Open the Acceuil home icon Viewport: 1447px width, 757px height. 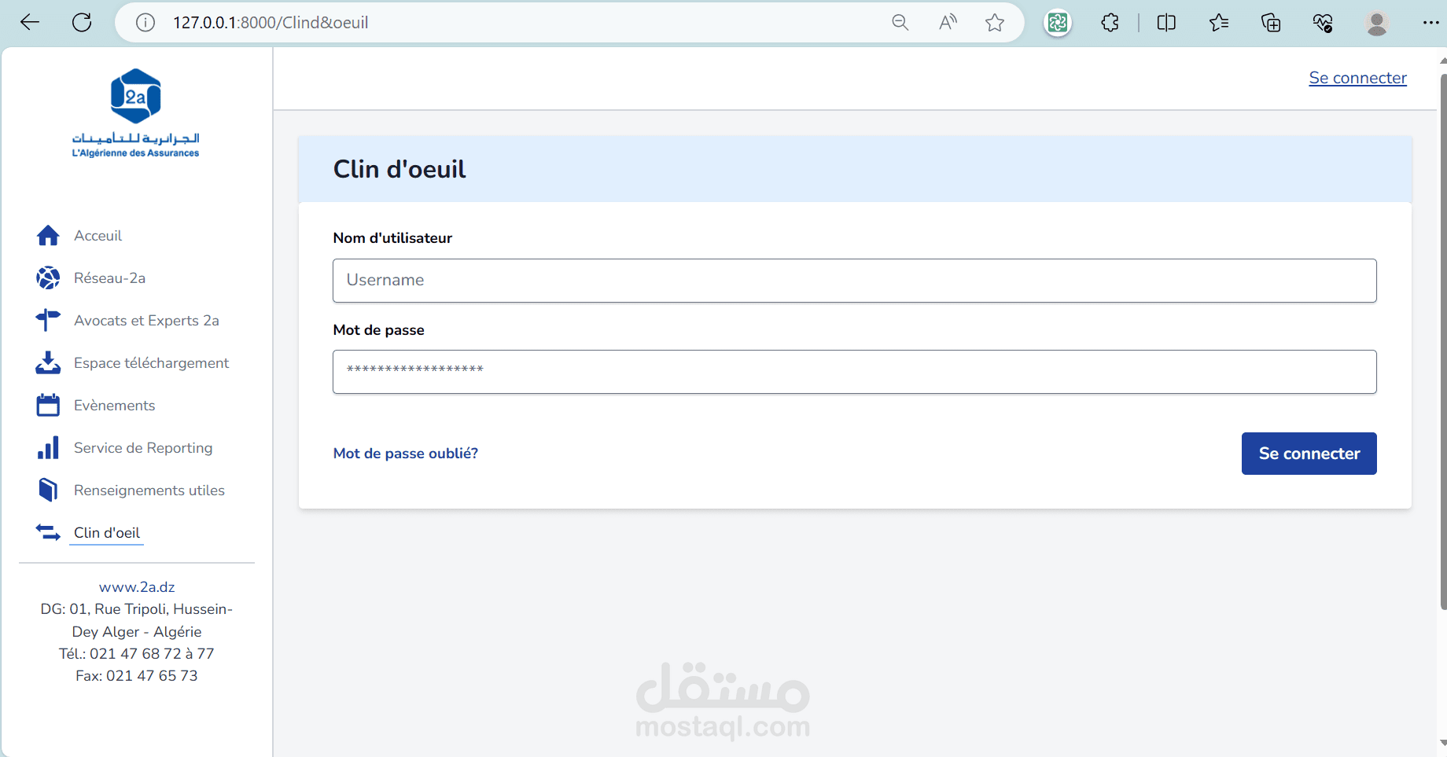tap(48, 235)
